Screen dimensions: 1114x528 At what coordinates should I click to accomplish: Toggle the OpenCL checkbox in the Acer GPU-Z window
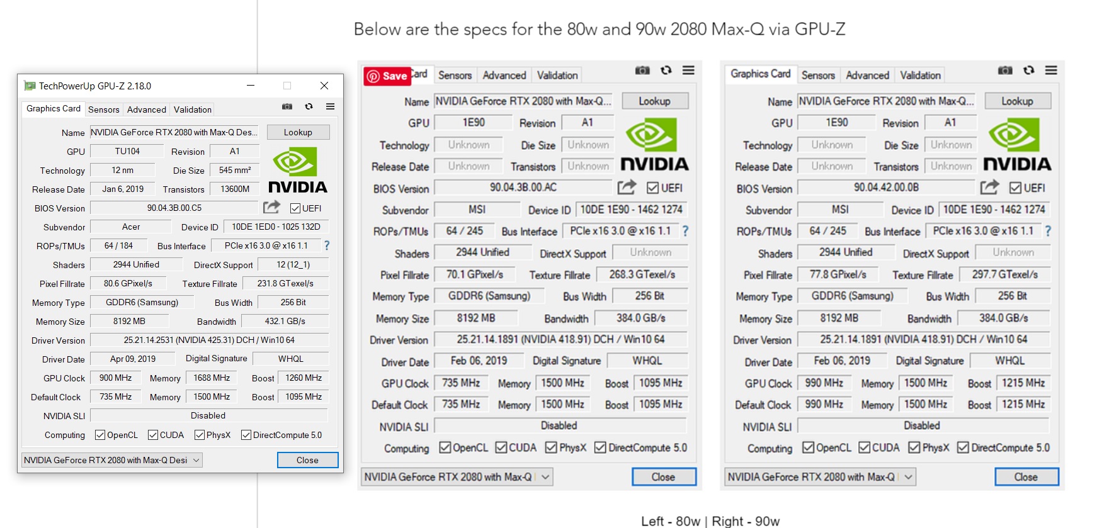(x=99, y=435)
